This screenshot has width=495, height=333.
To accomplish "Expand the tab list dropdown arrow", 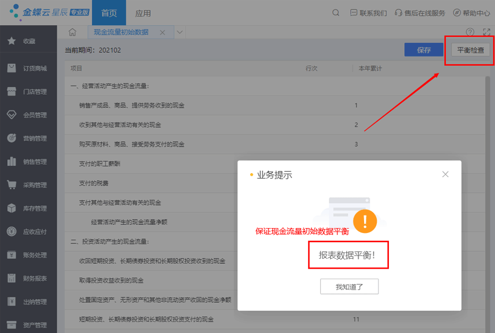I will [x=180, y=32].
